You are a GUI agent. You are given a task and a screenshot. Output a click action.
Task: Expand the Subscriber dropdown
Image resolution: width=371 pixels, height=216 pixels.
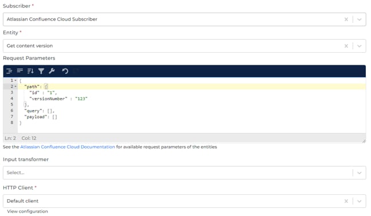coord(360,19)
